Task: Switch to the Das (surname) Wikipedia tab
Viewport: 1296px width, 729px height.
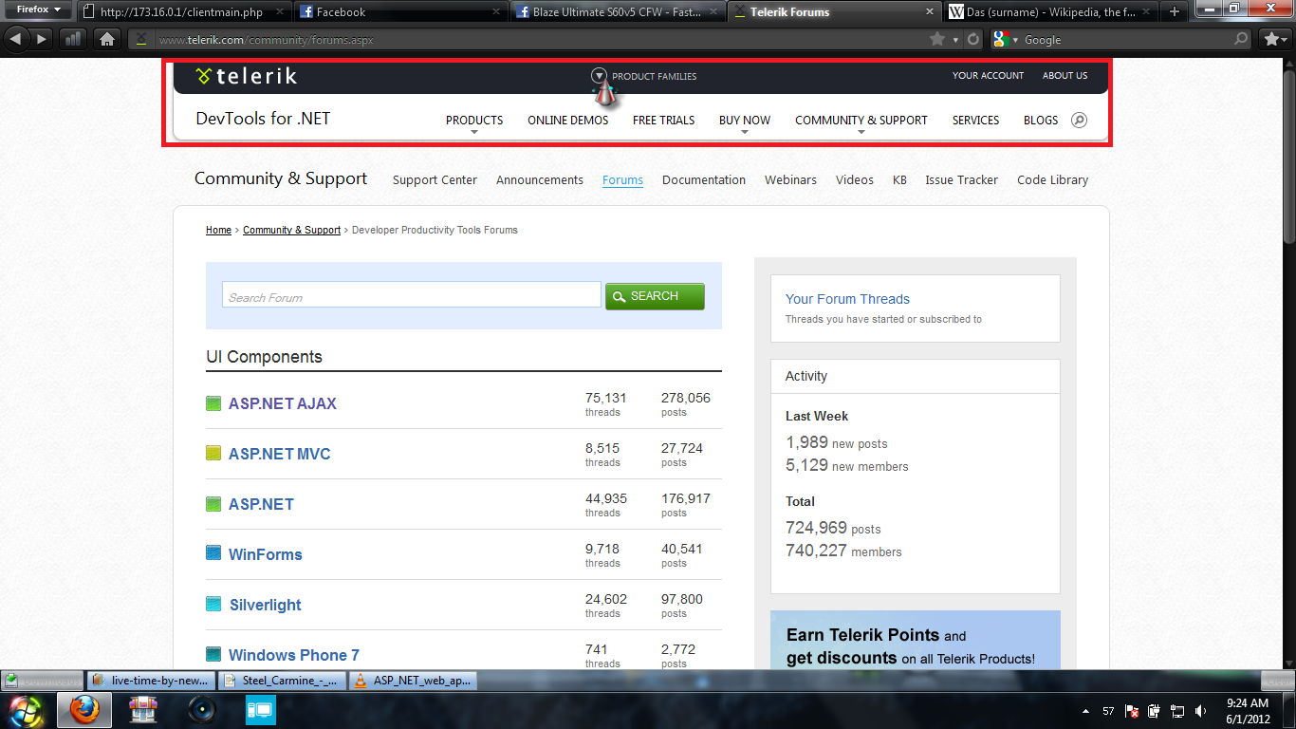Action: pos(1051,12)
